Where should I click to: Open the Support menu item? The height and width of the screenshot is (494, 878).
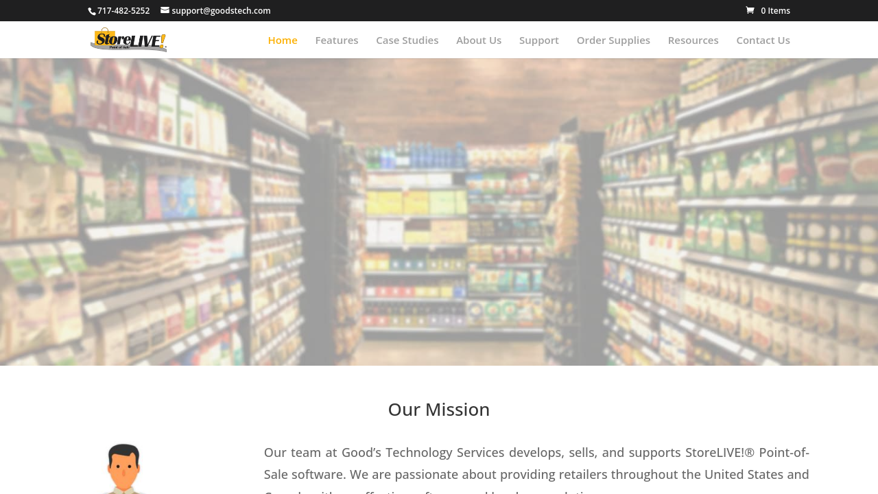pyautogui.click(x=539, y=40)
